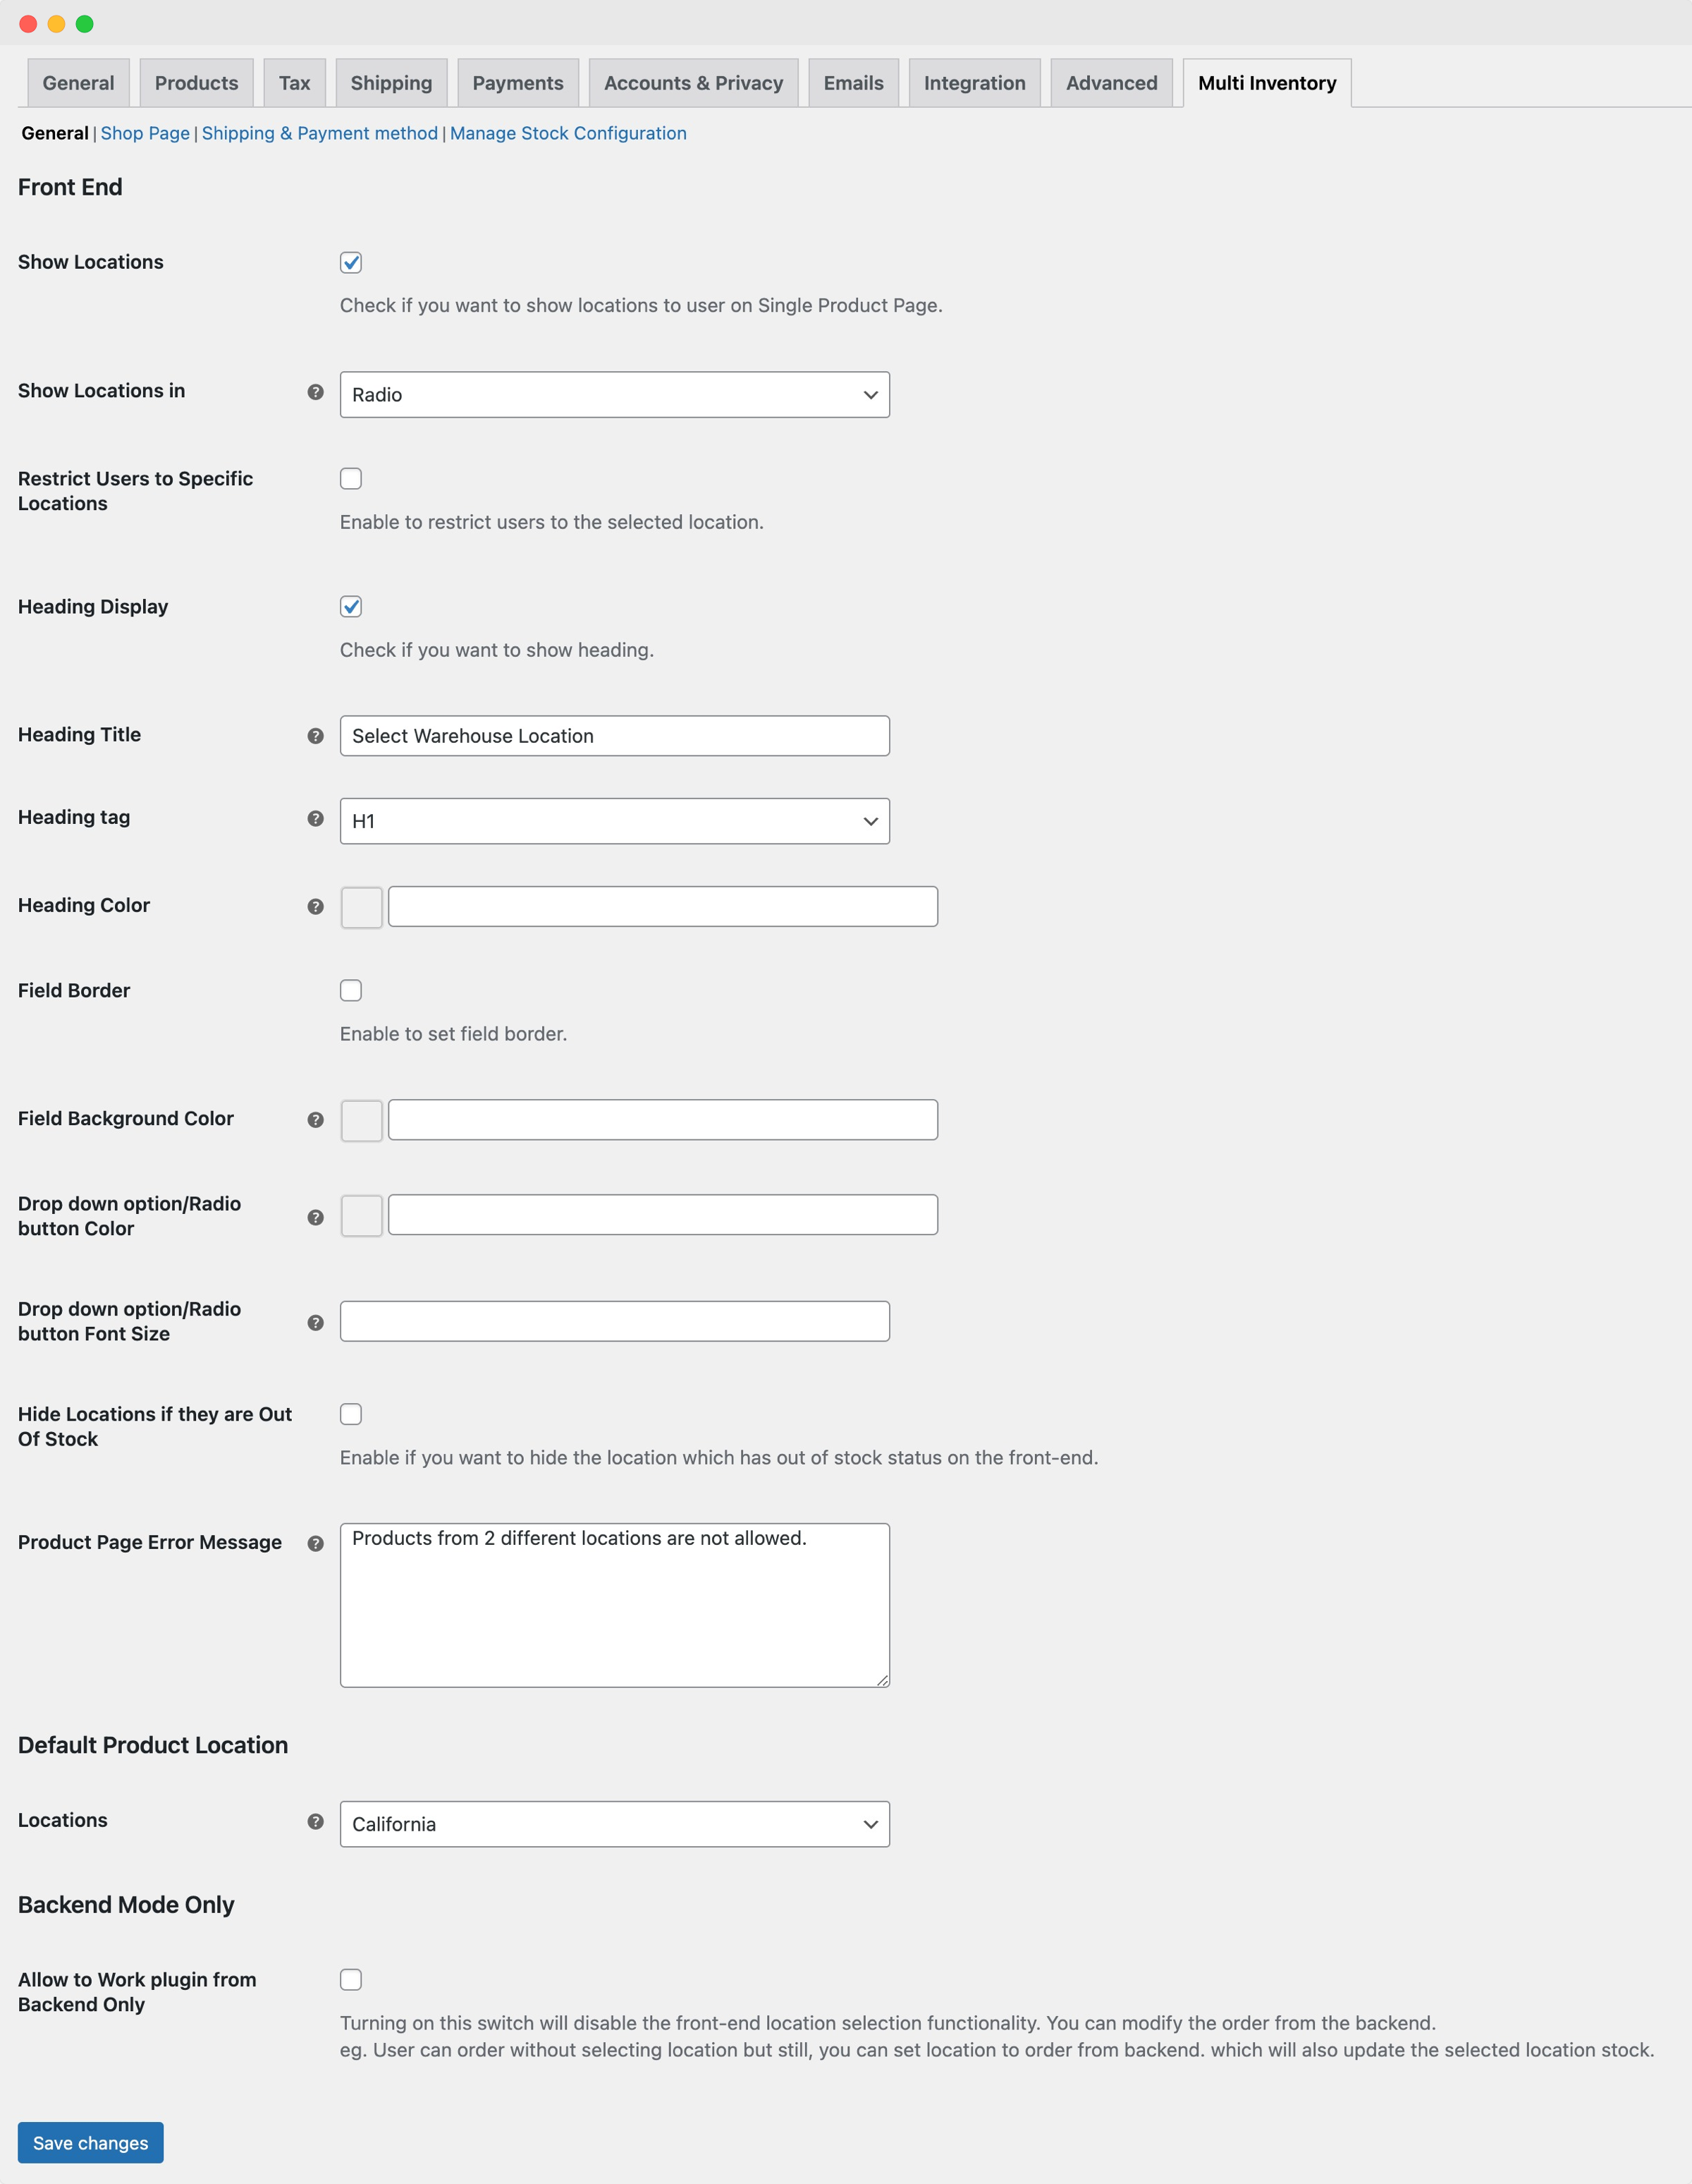View help for the Heading tag setting
This screenshot has height=2184, width=1692.
click(315, 820)
